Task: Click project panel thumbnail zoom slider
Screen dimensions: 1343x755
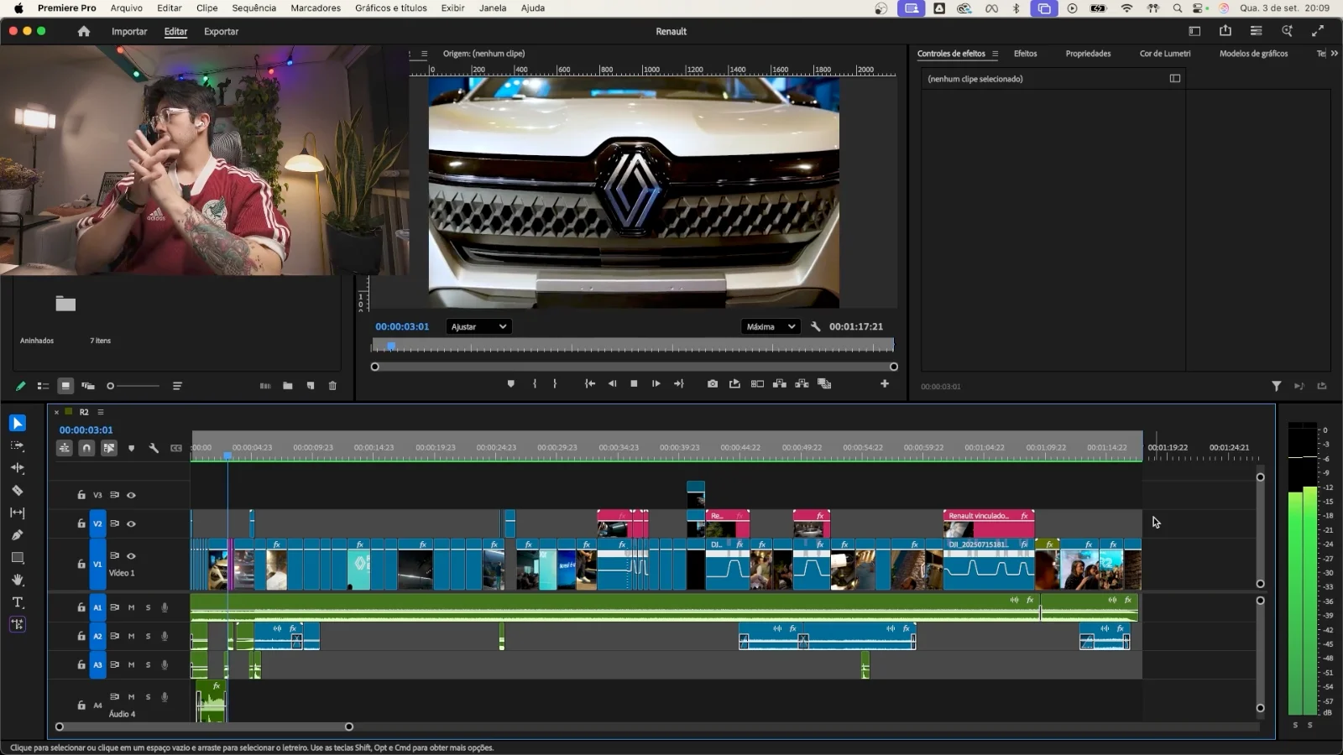Action: coord(133,386)
